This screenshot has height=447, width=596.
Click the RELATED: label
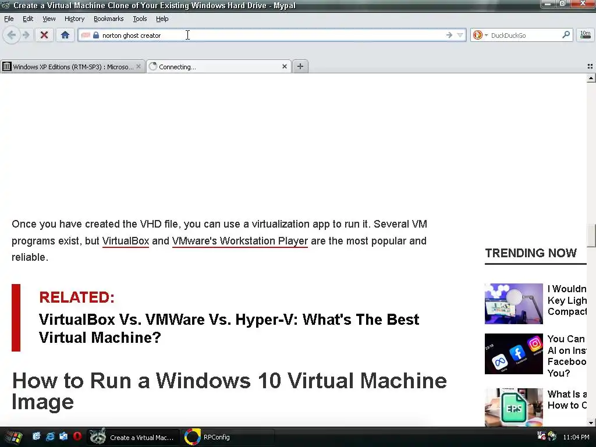(x=77, y=297)
